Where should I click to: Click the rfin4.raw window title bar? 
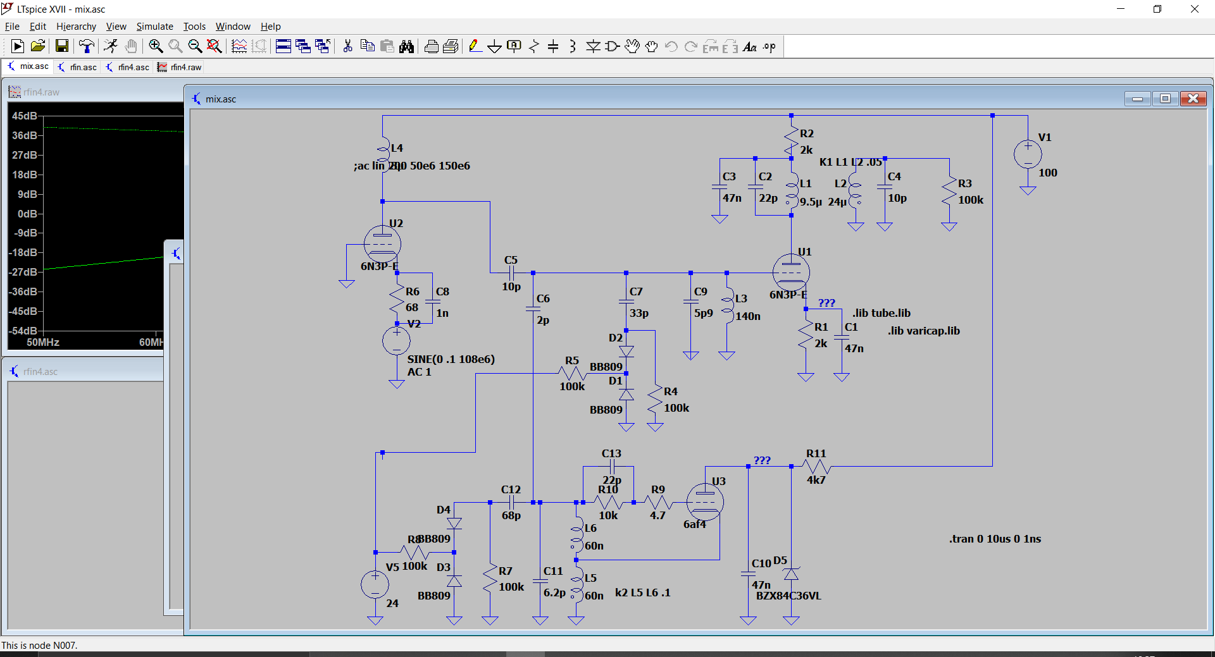[x=95, y=92]
